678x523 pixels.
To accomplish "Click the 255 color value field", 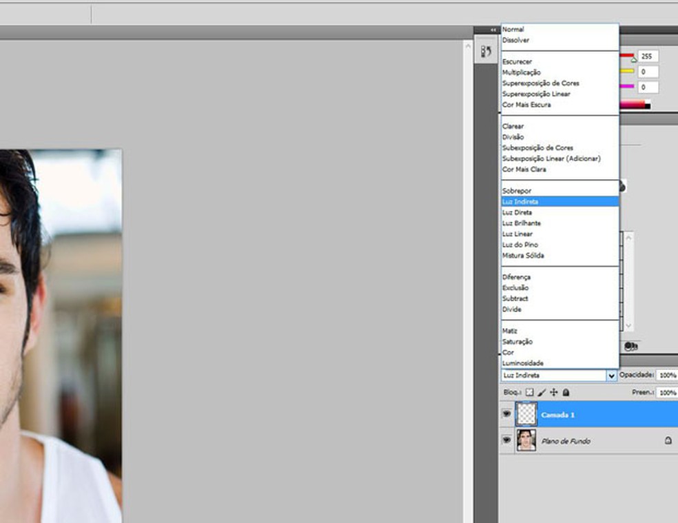I will (x=648, y=57).
